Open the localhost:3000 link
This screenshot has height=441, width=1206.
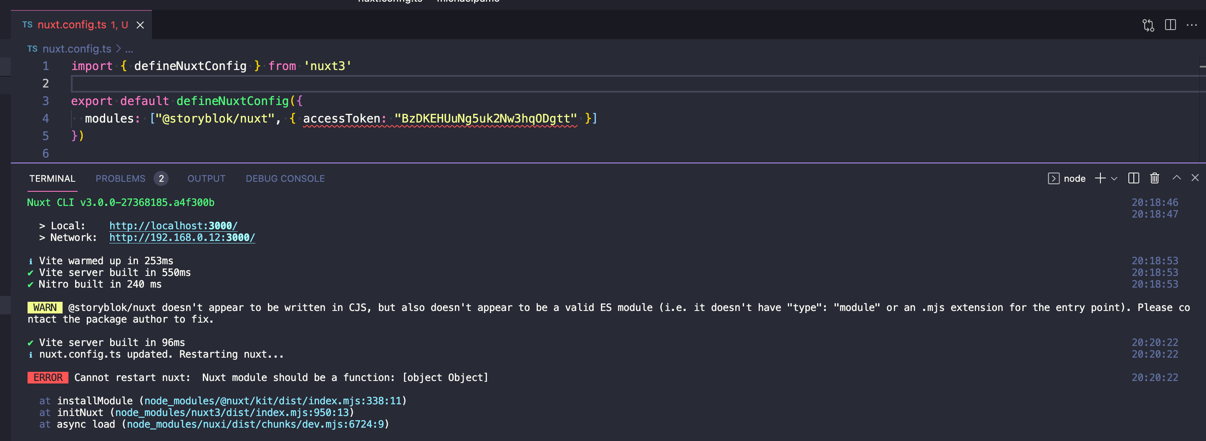coord(173,226)
